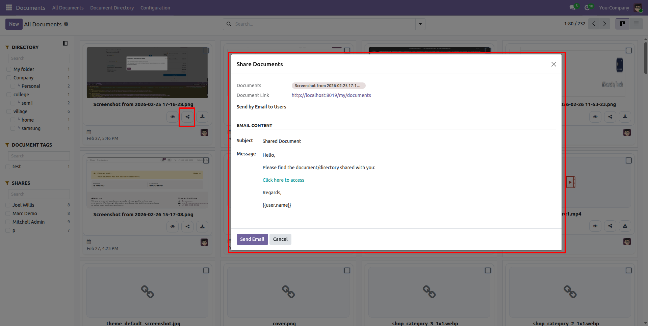
Task: Share Screenshot 2026-02-26 15-17-08.png
Action: pos(187,227)
